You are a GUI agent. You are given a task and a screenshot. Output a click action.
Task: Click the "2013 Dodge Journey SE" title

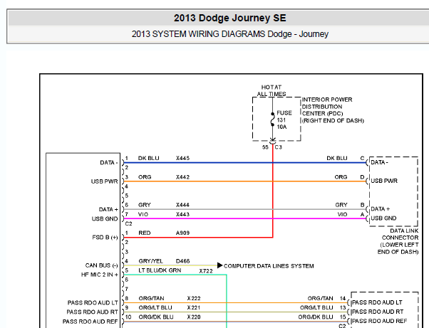[x=229, y=18]
